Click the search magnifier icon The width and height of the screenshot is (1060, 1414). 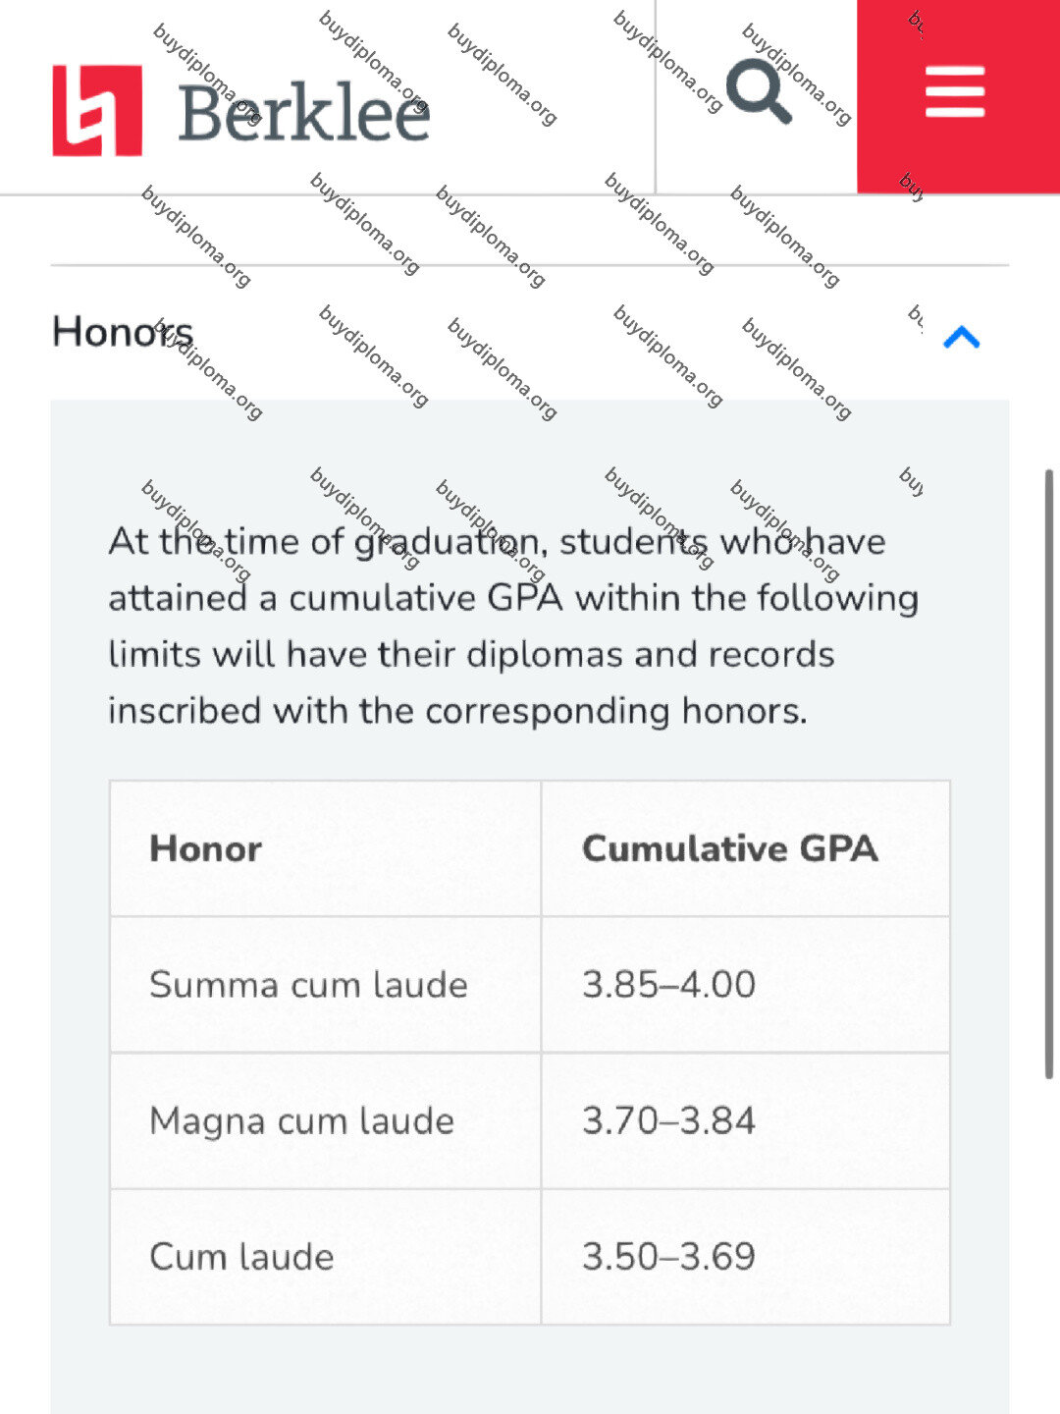[x=759, y=91]
